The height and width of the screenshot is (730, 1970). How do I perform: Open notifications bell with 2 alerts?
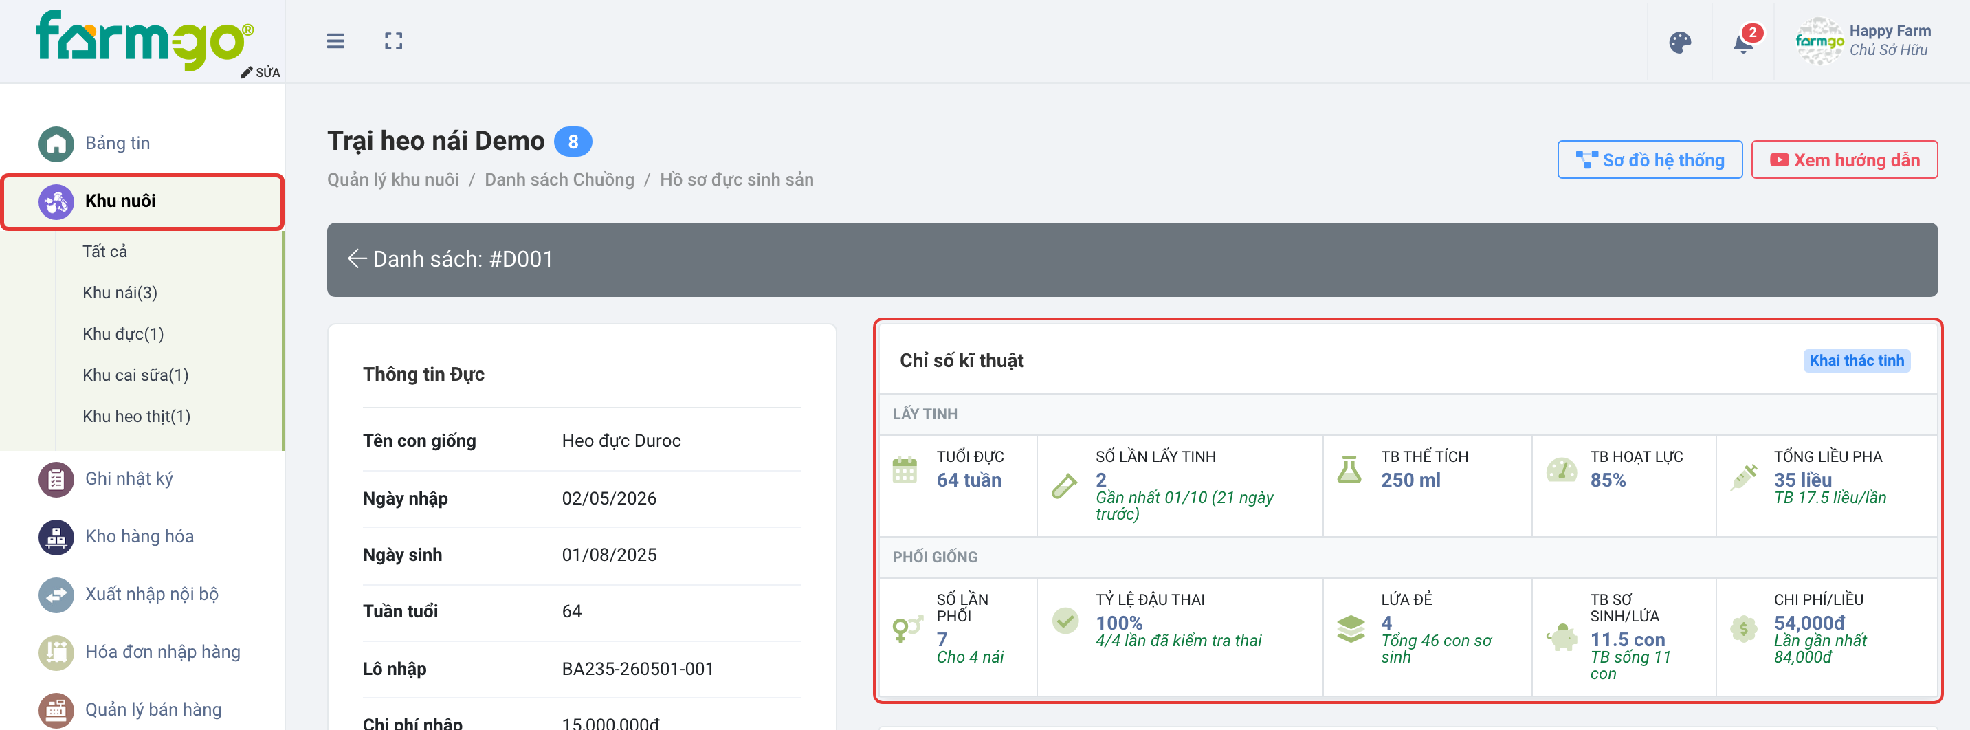click(1744, 42)
